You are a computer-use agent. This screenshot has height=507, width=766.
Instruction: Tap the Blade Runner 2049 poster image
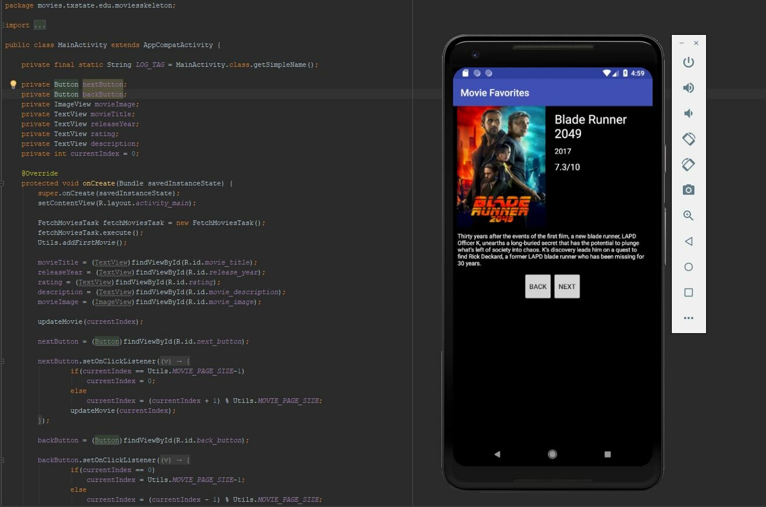click(501, 167)
